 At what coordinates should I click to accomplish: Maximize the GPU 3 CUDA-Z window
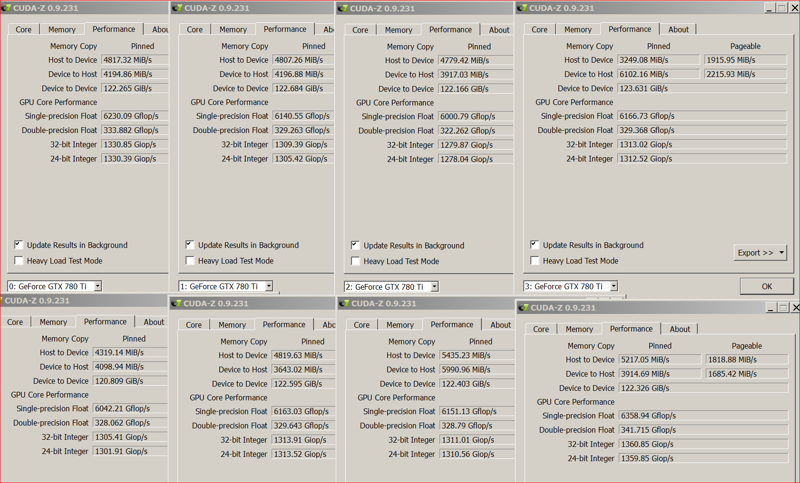click(x=782, y=8)
